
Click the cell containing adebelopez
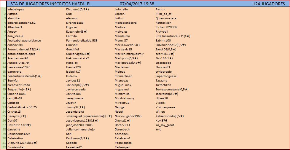tap(16, 9)
